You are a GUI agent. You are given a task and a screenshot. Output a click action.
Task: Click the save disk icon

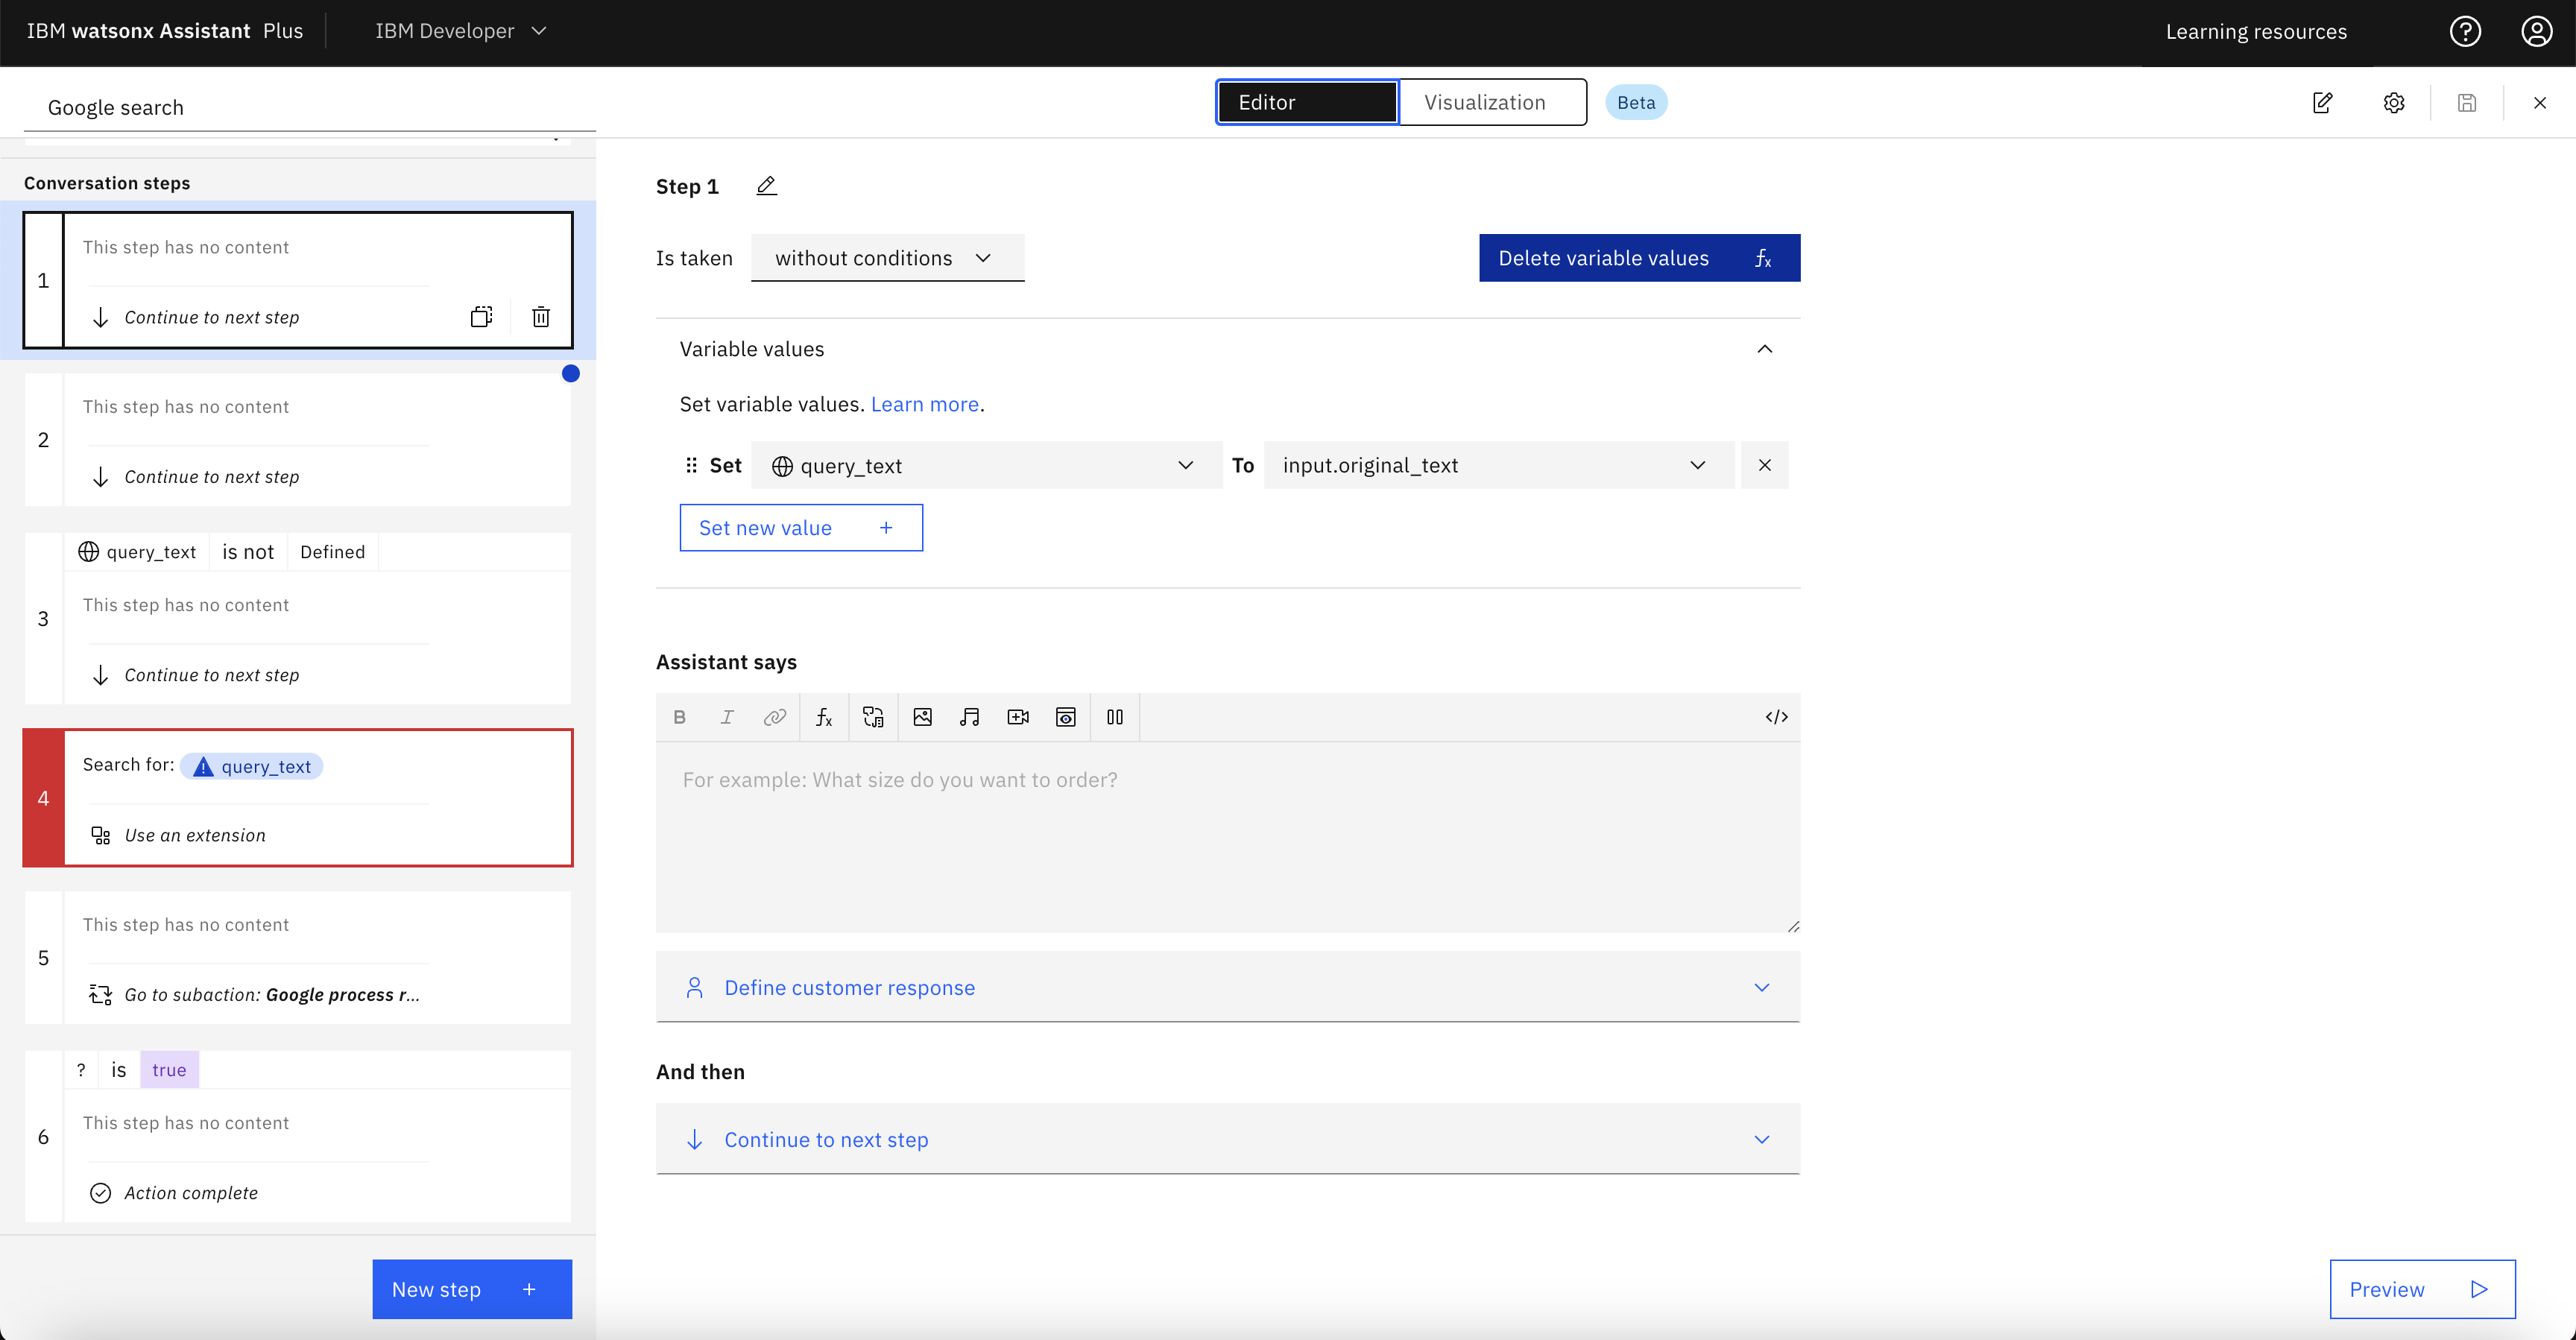[x=2467, y=102]
